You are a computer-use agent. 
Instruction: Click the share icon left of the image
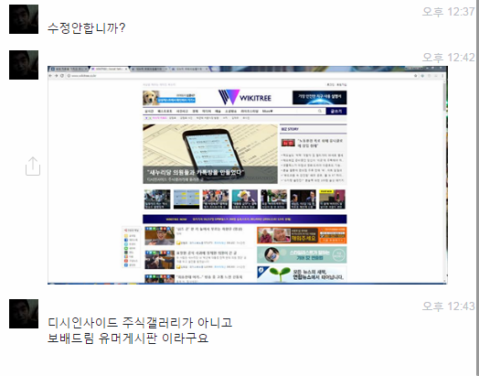33,167
